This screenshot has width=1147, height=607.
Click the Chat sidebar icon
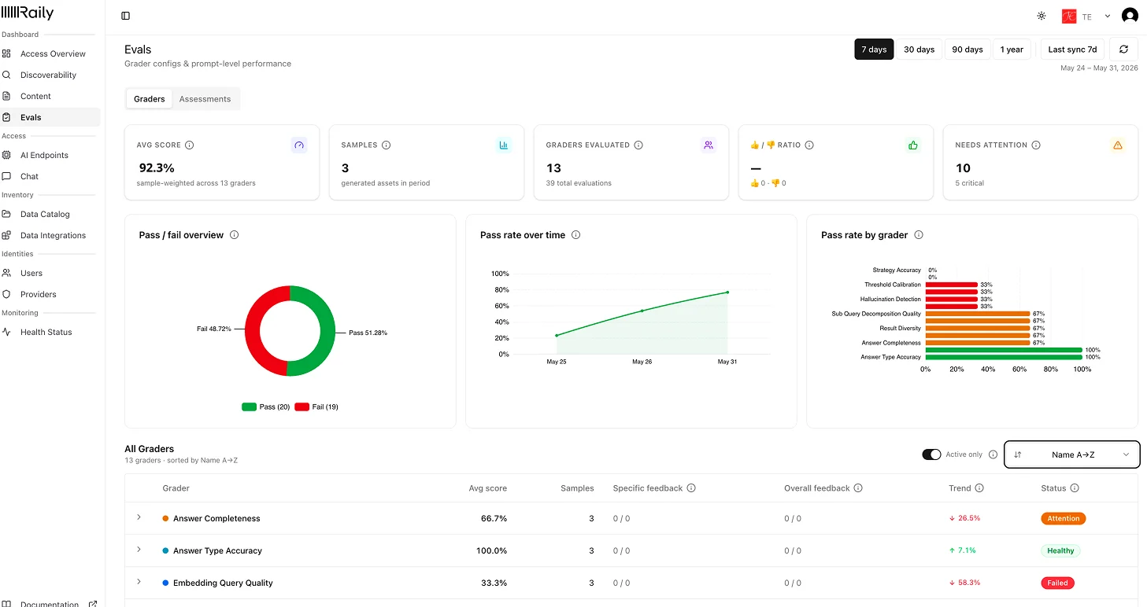click(6, 176)
